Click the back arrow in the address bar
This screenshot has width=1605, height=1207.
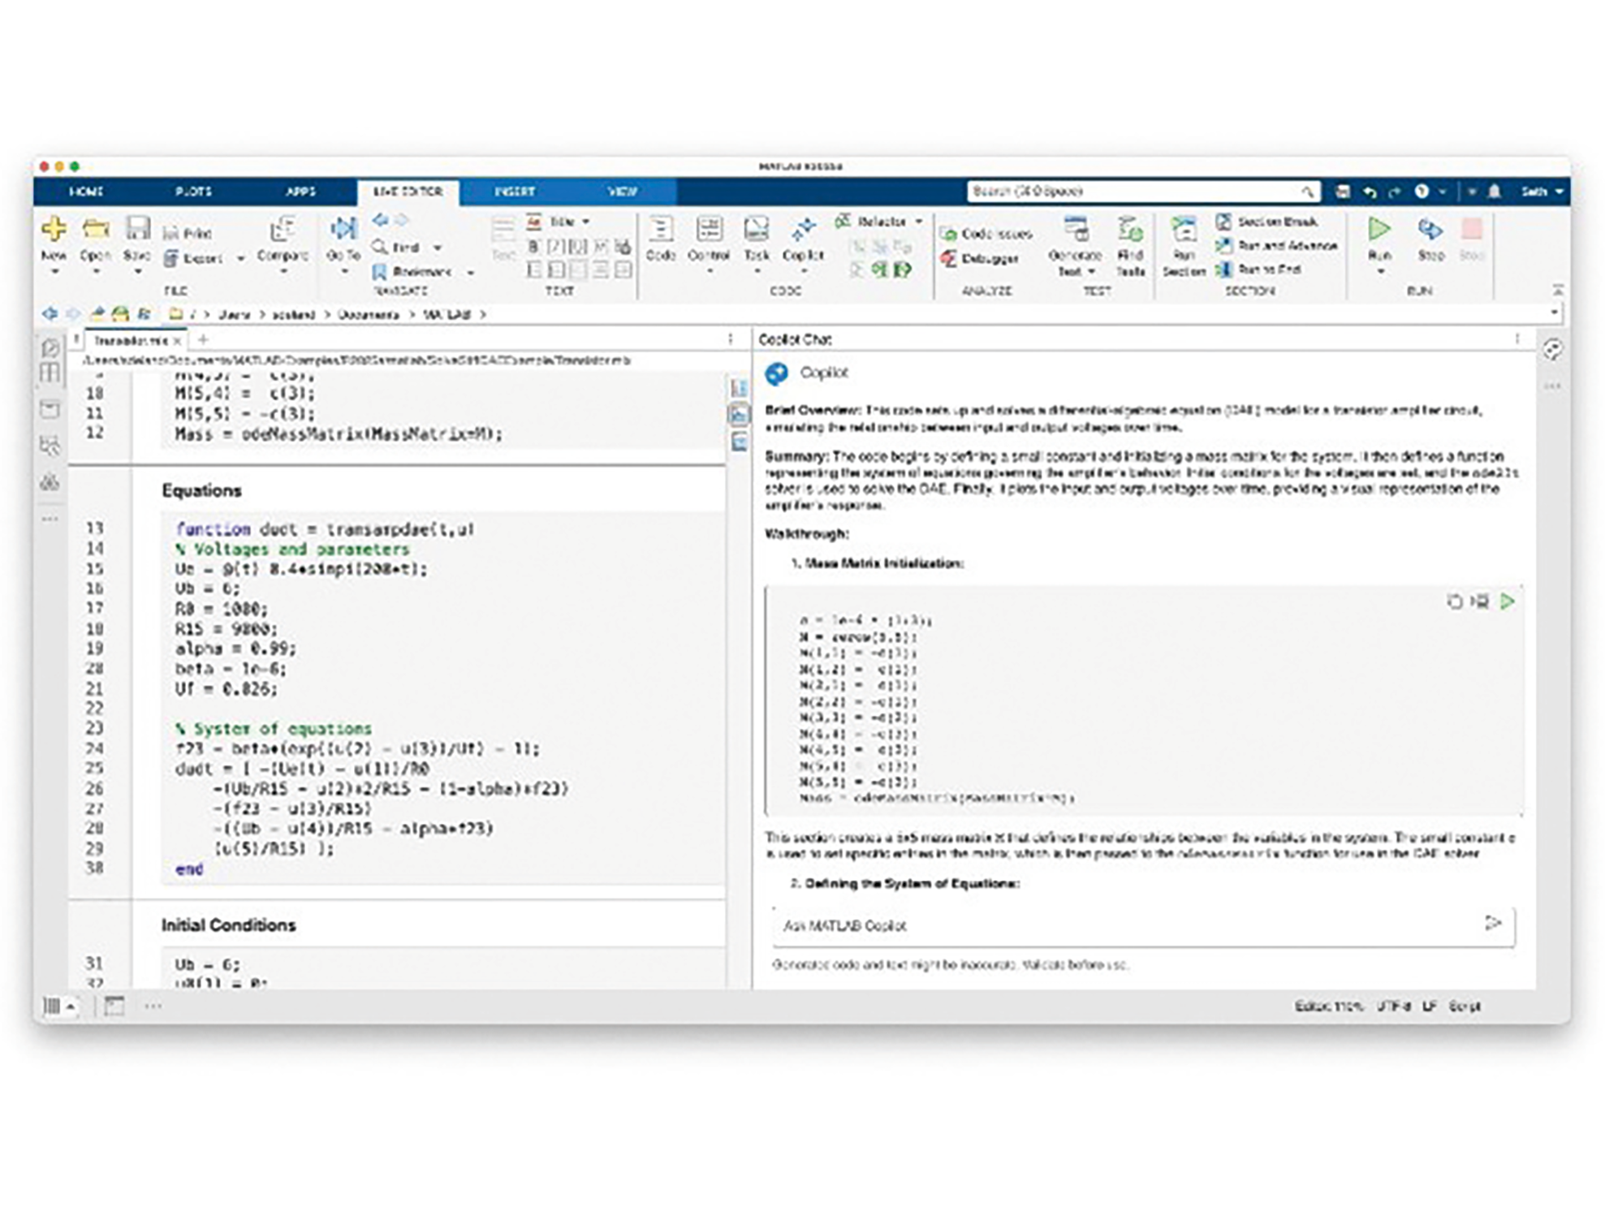click(x=50, y=313)
